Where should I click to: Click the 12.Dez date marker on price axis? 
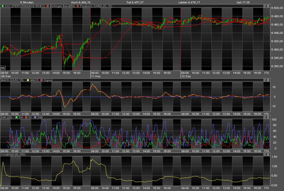pyautogui.click(x=186, y=76)
